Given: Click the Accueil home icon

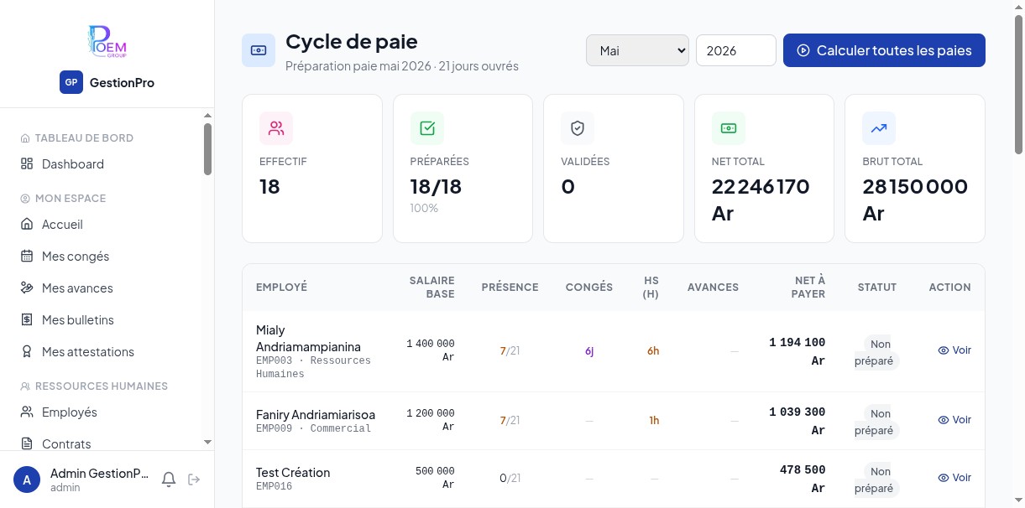Looking at the screenshot, I should [27, 224].
